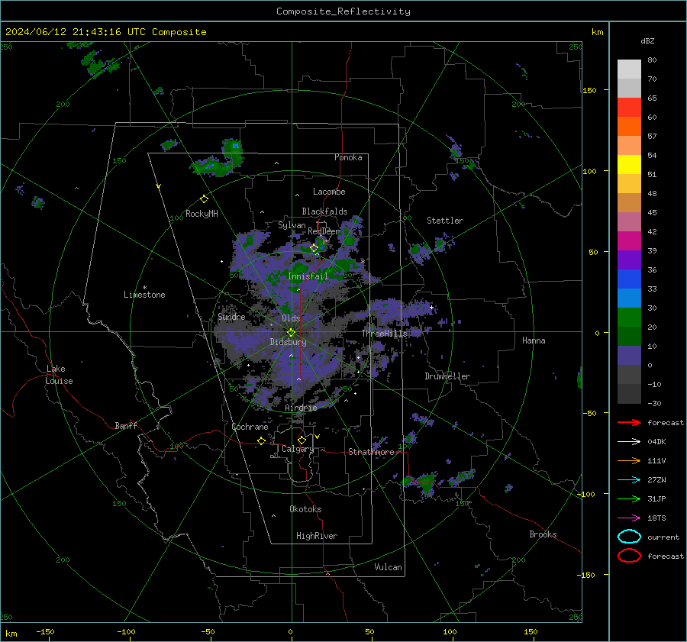This screenshot has width=687, height=642.
Task: Click the yellow diamond marker beside RockyMH
Action: (204, 199)
